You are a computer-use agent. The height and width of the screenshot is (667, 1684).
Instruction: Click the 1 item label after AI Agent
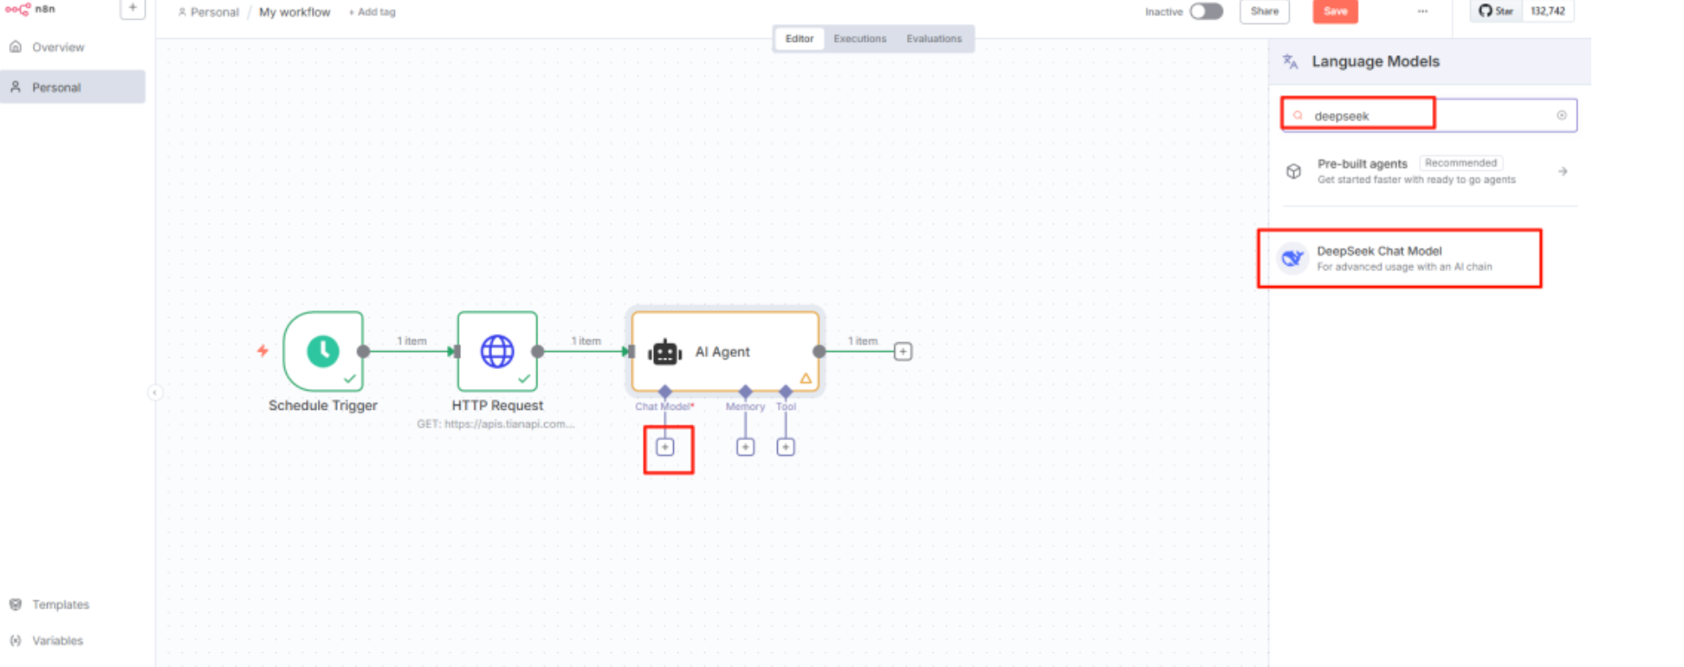(x=862, y=340)
